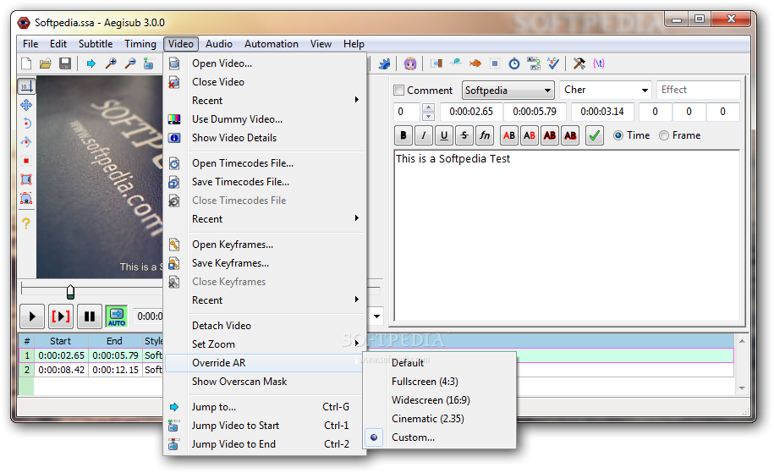Select the vector clip tool
Image resolution: width=774 pixels, height=473 pixels.
26,199
